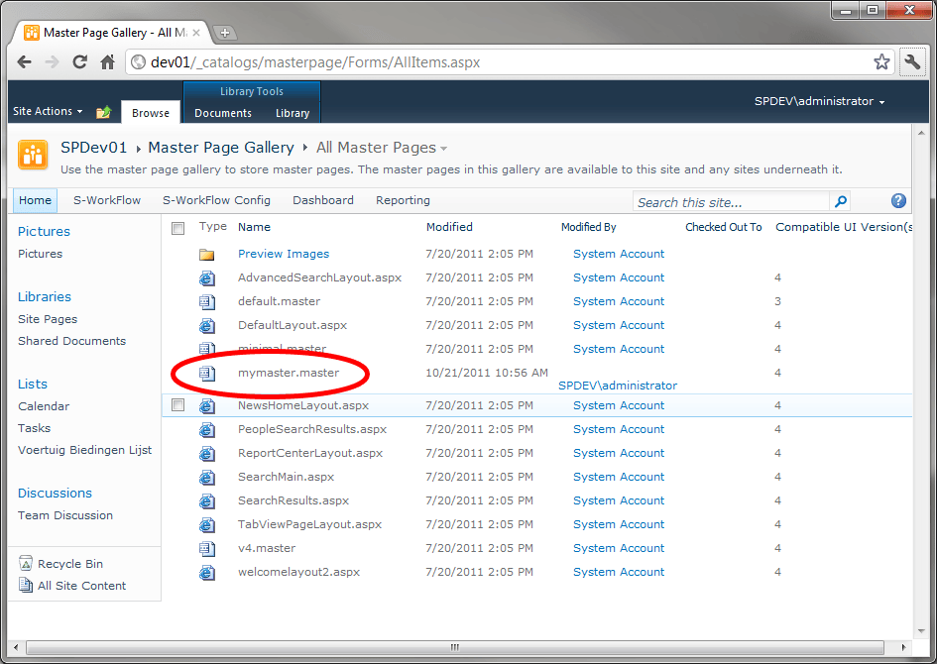Click the horizontal scrollbar right arrow
This screenshot has height=664, width=937.
(x=903, y=647)
